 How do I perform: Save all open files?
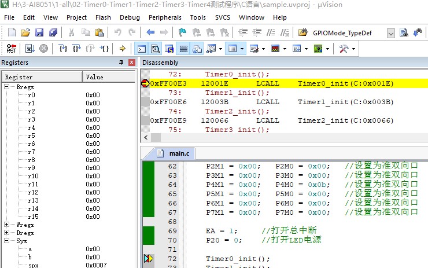click(x=53, y=32)
